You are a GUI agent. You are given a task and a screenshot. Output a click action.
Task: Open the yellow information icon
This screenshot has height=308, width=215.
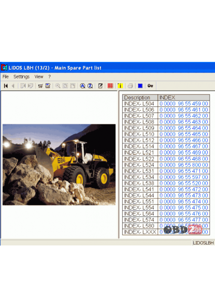(120, 86)
